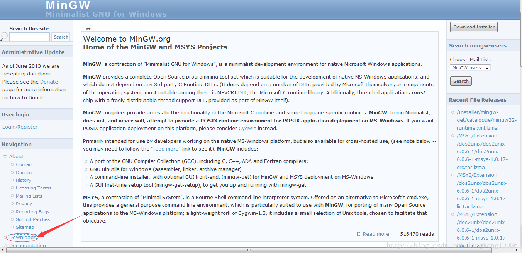The width and height of the screenshot is (522, 253).
Task: Follow the inline "read more" quoted link
Action: click(166, 149)
